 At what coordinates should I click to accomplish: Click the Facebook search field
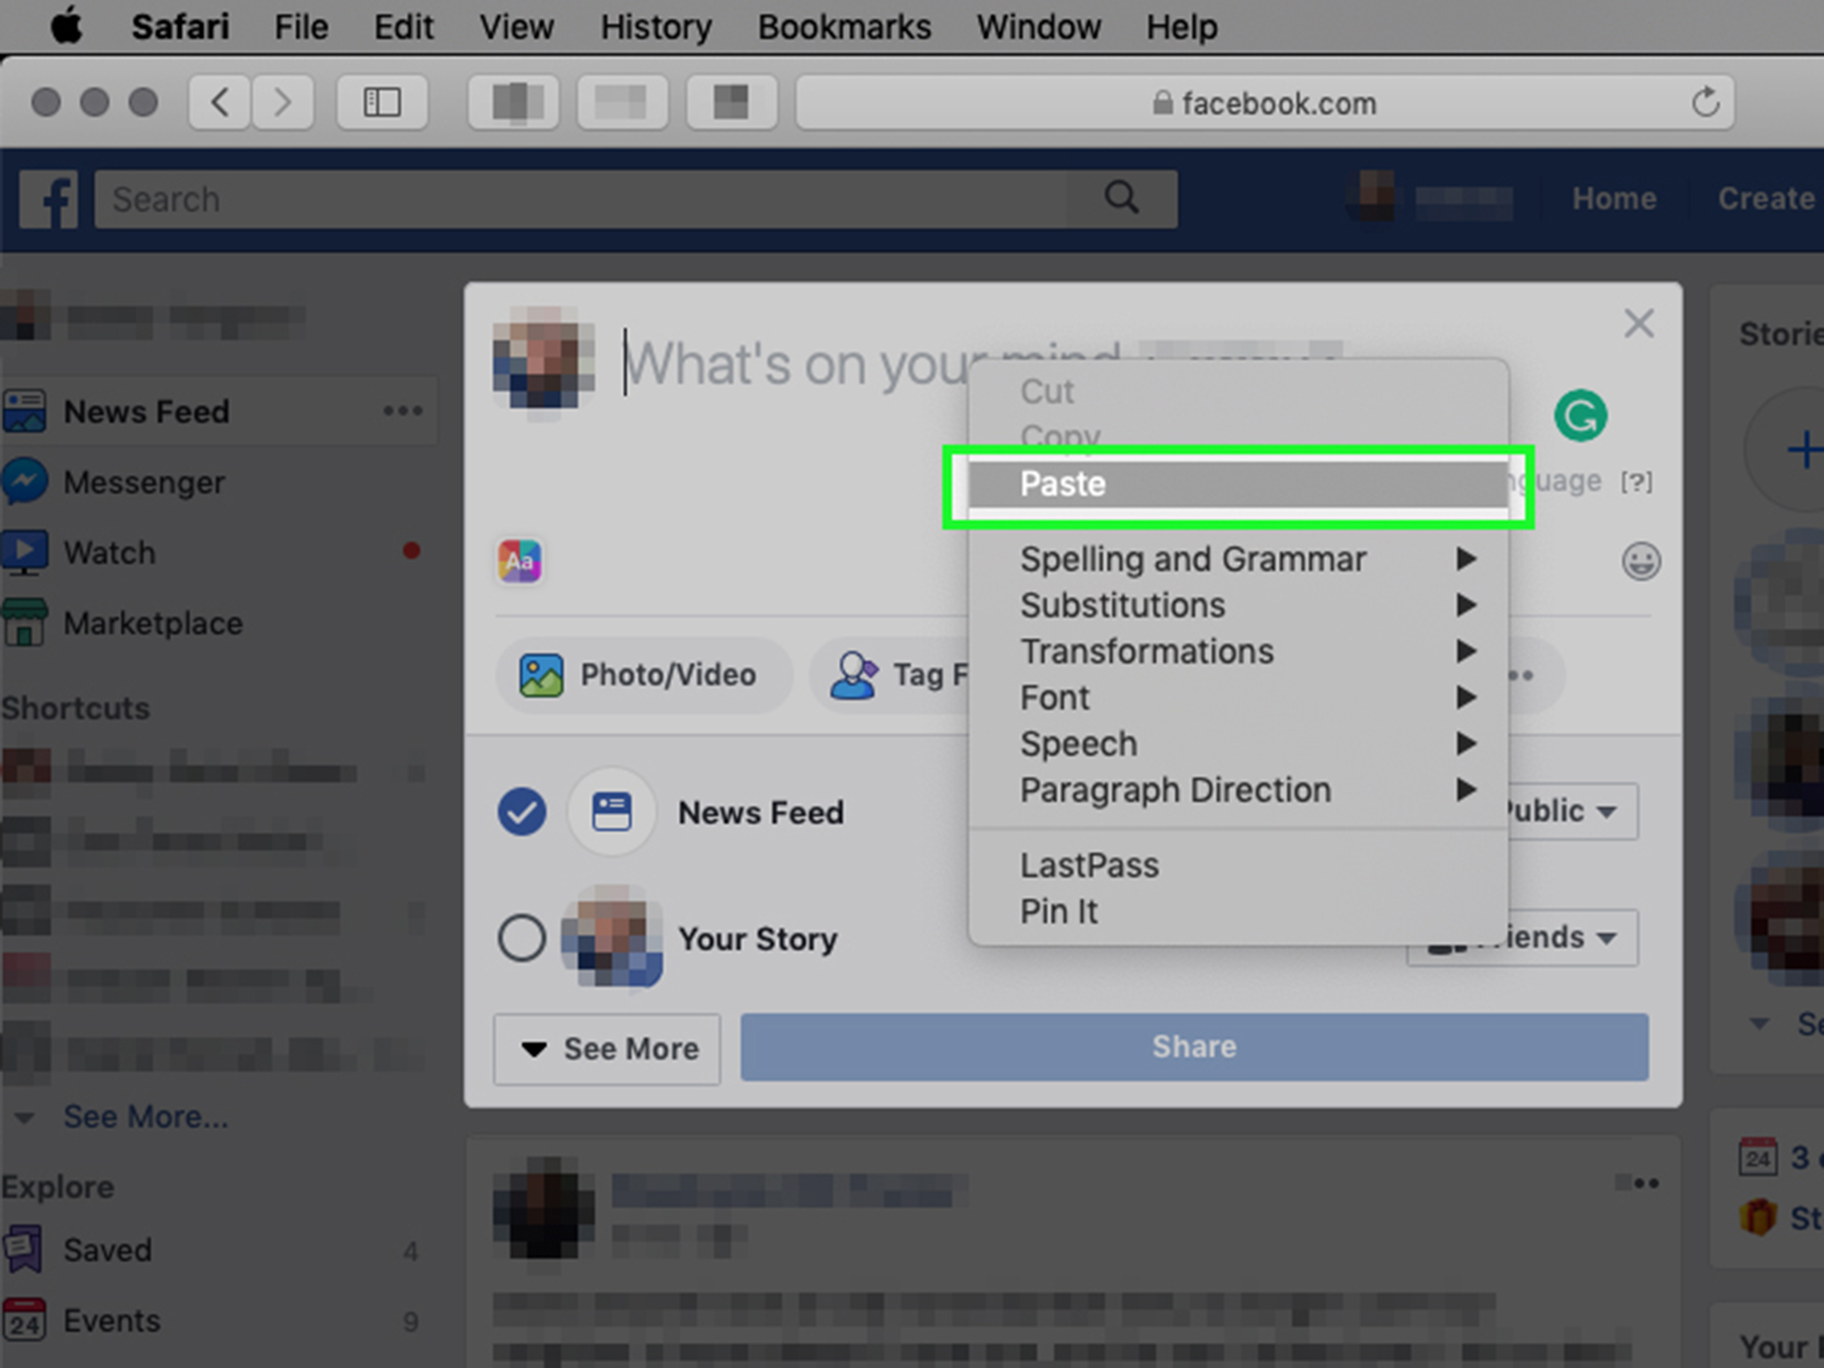coord(577,199)
